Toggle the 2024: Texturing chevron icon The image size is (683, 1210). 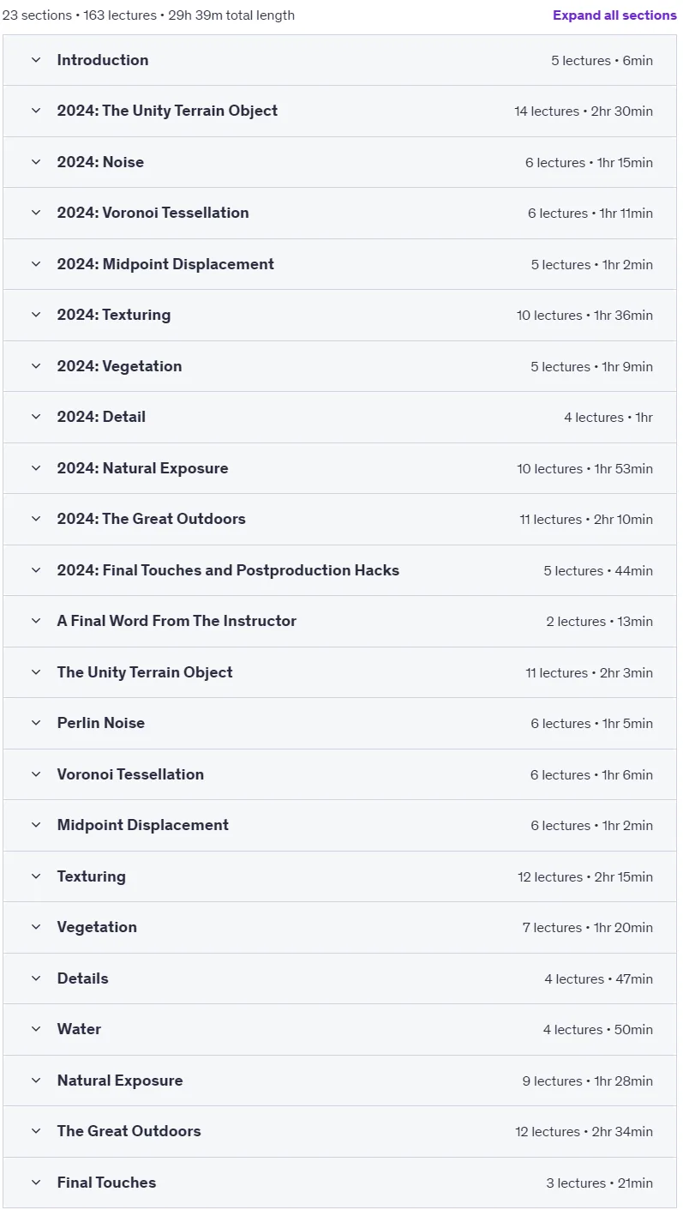click(x=36, y=315)
